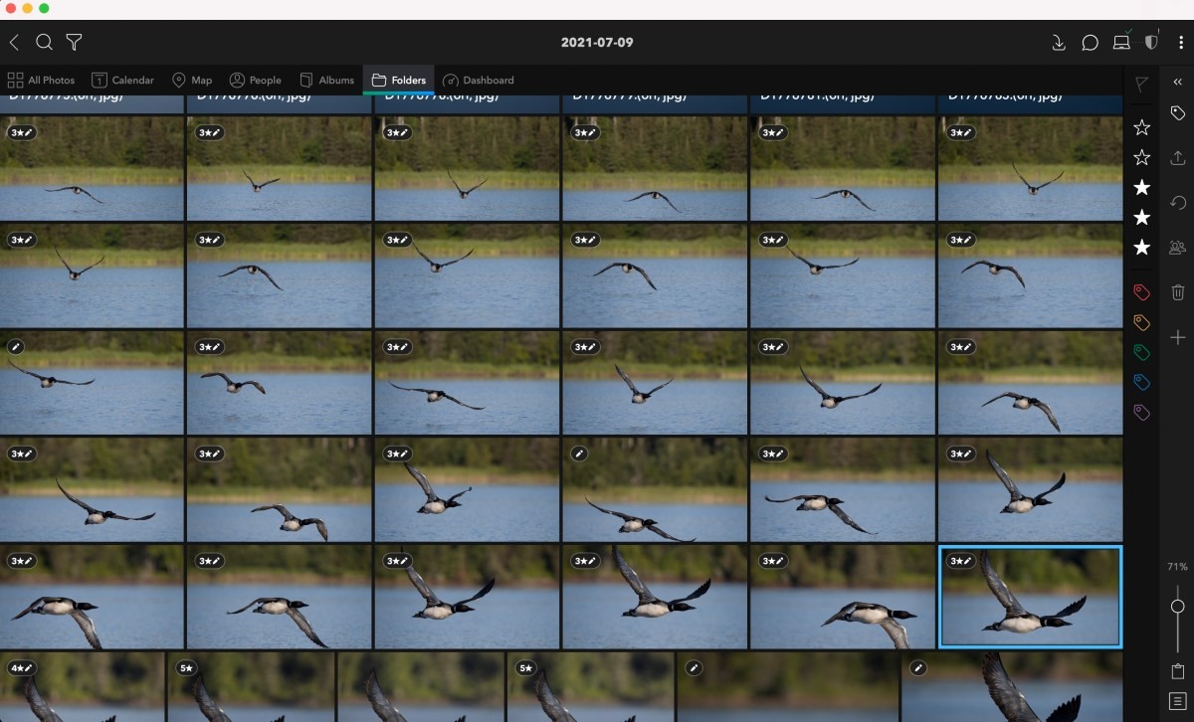This screenshot has height=722, width=1194.
Task: Apply the orange color label tag
Action: [x=1142, y=322]
